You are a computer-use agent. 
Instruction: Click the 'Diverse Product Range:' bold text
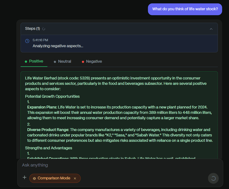[48, 130]
